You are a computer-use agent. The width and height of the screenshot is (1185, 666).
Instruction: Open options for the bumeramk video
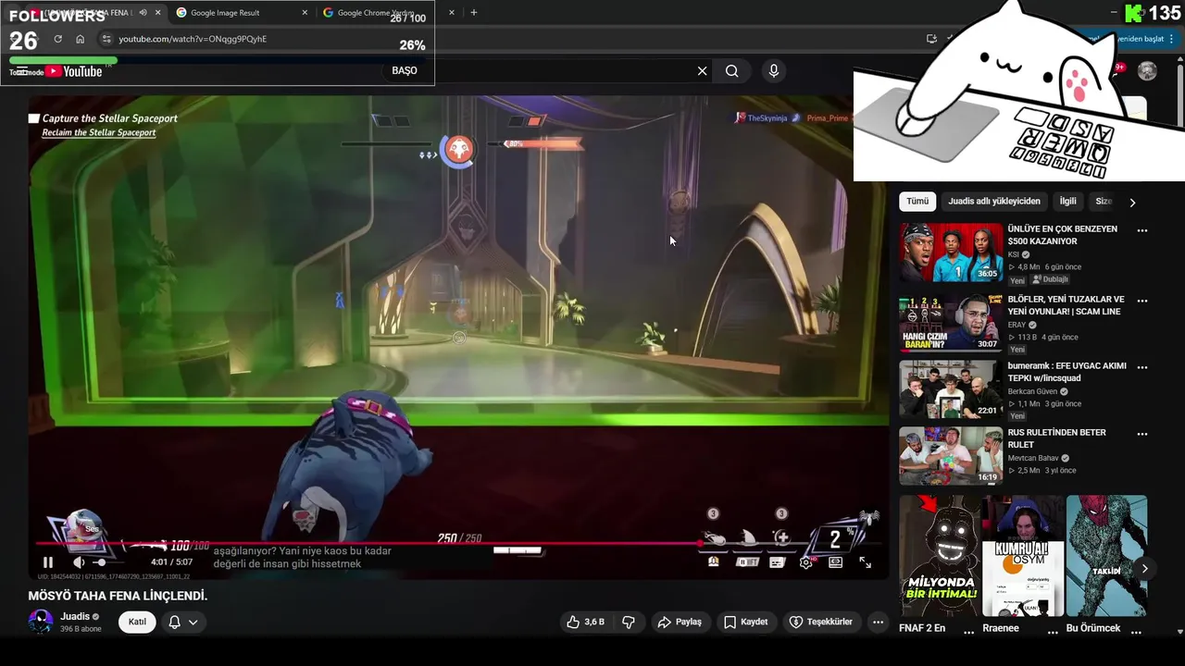click(1142, 367)
